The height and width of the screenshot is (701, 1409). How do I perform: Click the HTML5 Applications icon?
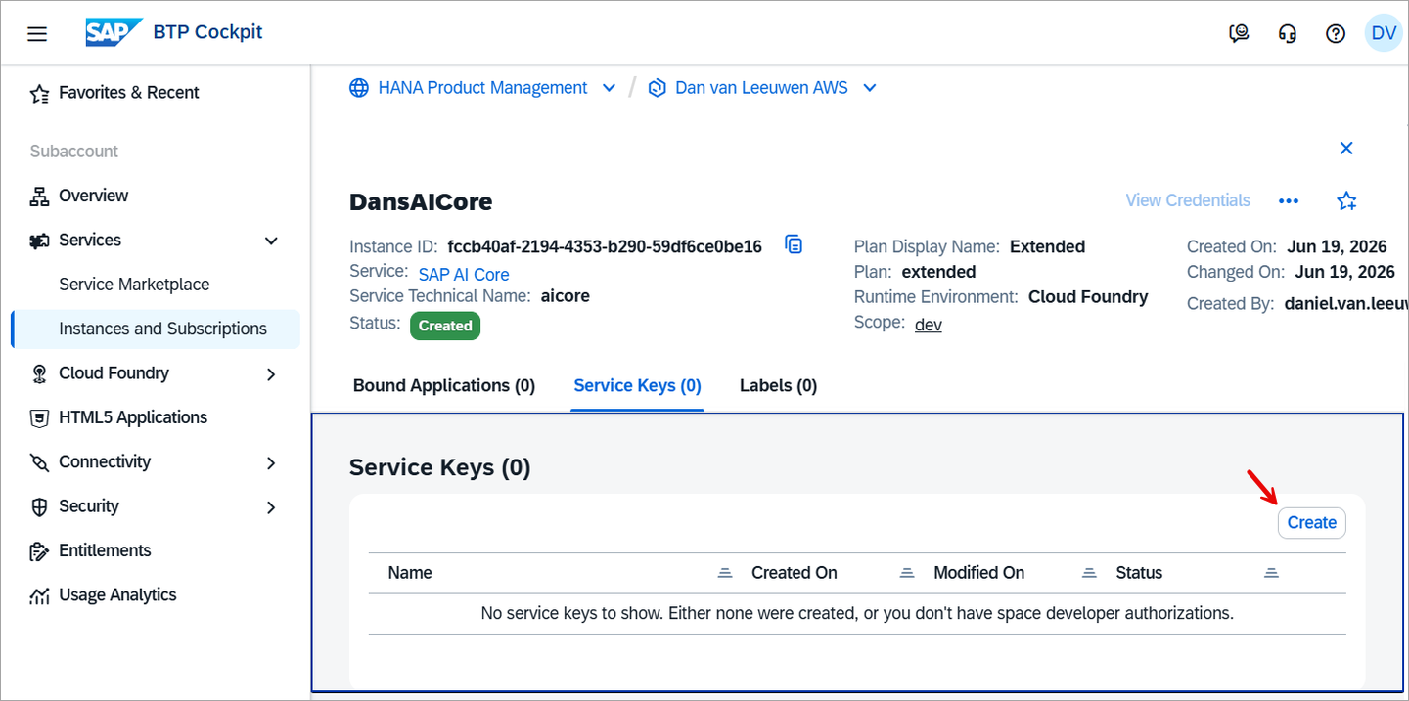click(39, 417)
